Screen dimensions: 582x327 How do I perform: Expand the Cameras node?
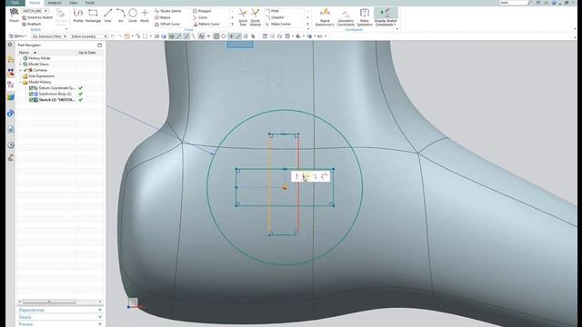click(x=20, y=70)
